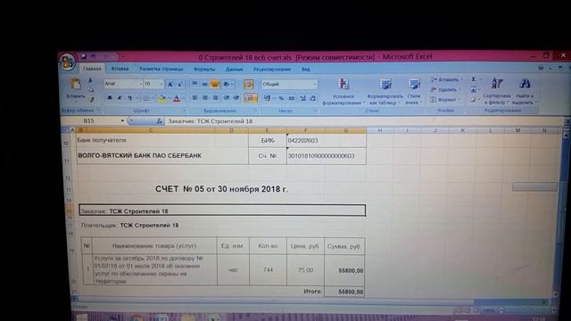This screenshot has height=321, width=571.
Task: Increase the decimal places
Action: 302,98
